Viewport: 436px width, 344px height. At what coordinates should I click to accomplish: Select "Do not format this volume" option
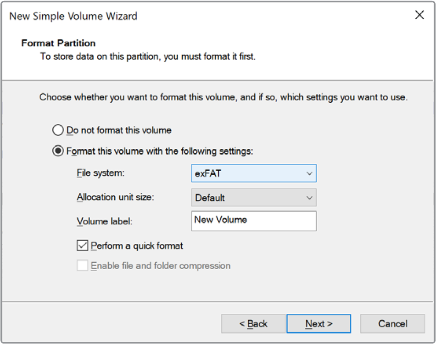58,130
